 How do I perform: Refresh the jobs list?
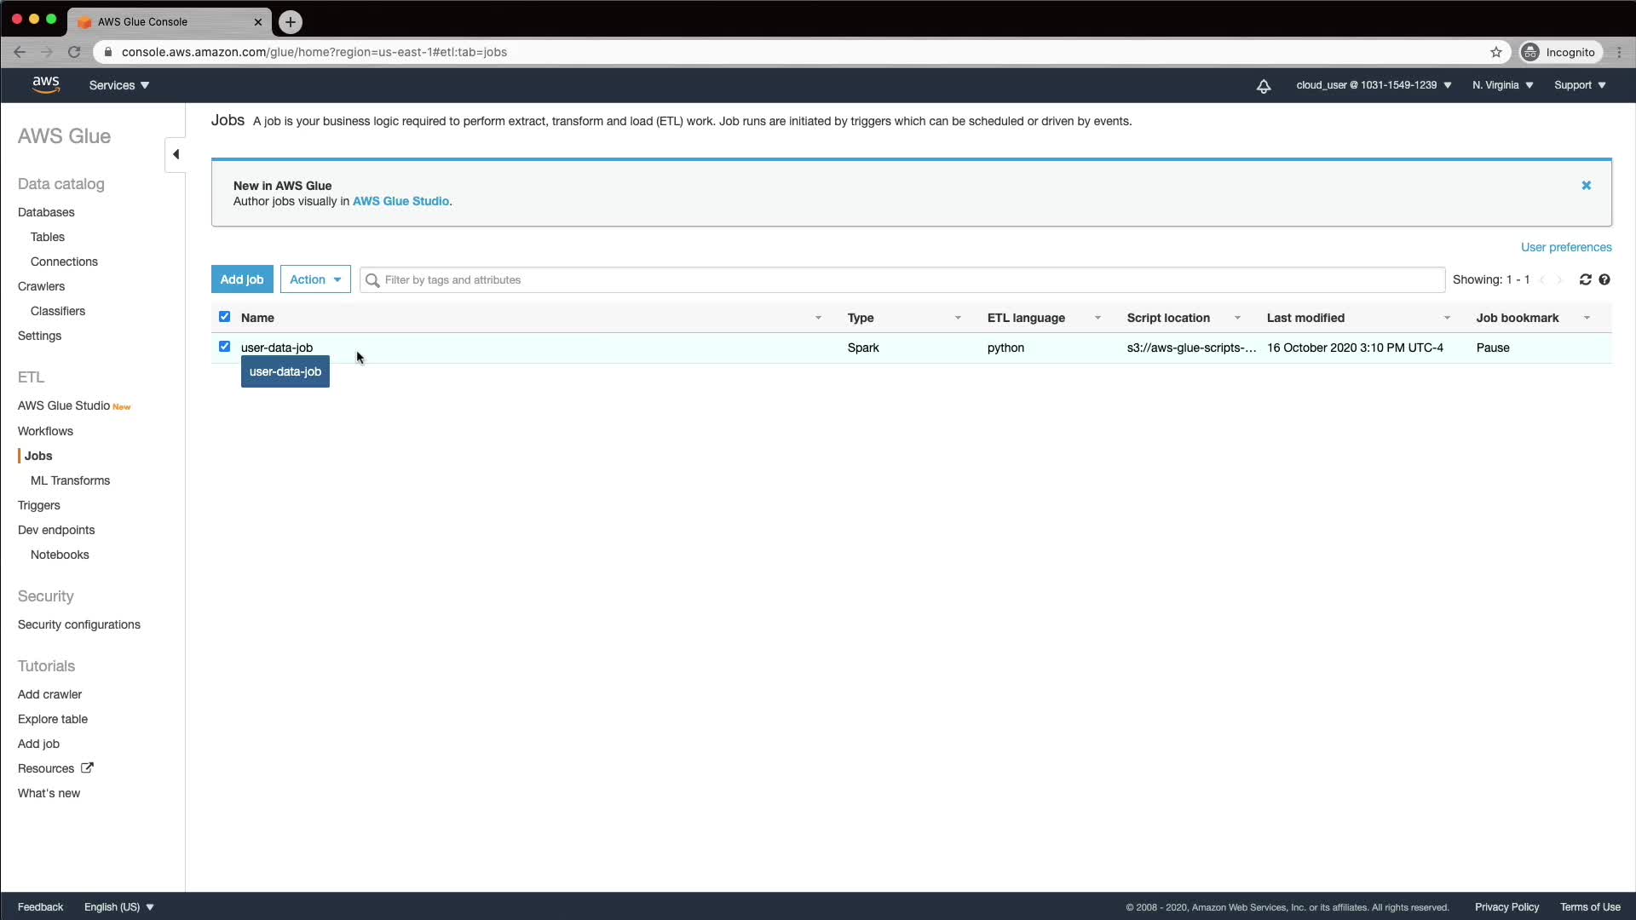tap(1585, 279)
